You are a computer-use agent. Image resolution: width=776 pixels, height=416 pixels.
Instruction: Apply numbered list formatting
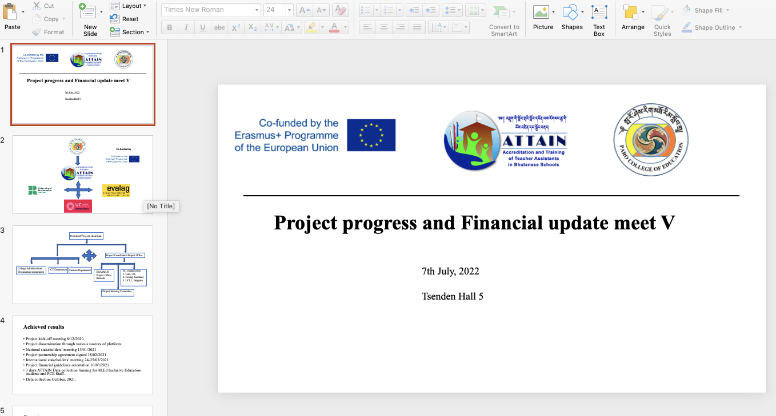(389, 10)
